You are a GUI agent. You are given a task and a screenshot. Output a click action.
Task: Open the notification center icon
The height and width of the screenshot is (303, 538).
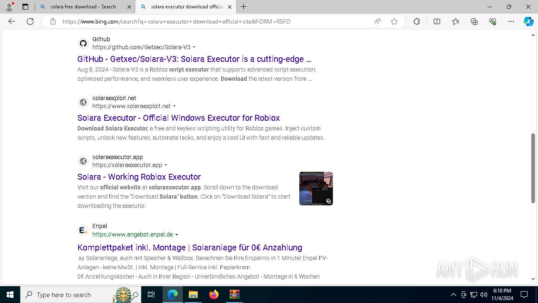pyautogui.click(x=524, y=295)
